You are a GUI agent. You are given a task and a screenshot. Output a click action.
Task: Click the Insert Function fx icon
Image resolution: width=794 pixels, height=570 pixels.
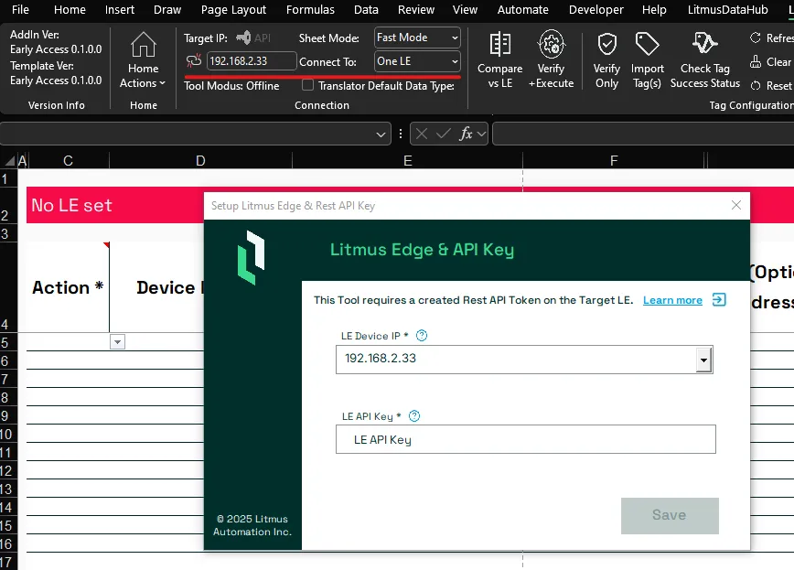(466, 134)
